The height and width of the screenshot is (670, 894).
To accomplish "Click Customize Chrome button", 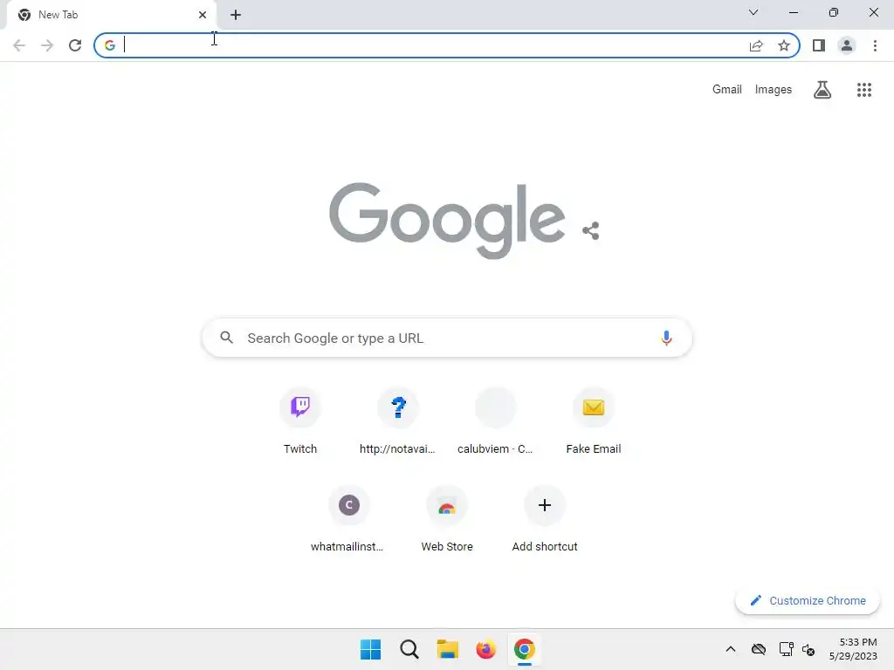I will point(808,600).
